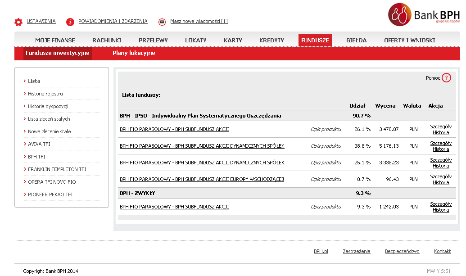
Task: Open Szczegóły for fund valued 5 176.13
Action: pos(441,143)
